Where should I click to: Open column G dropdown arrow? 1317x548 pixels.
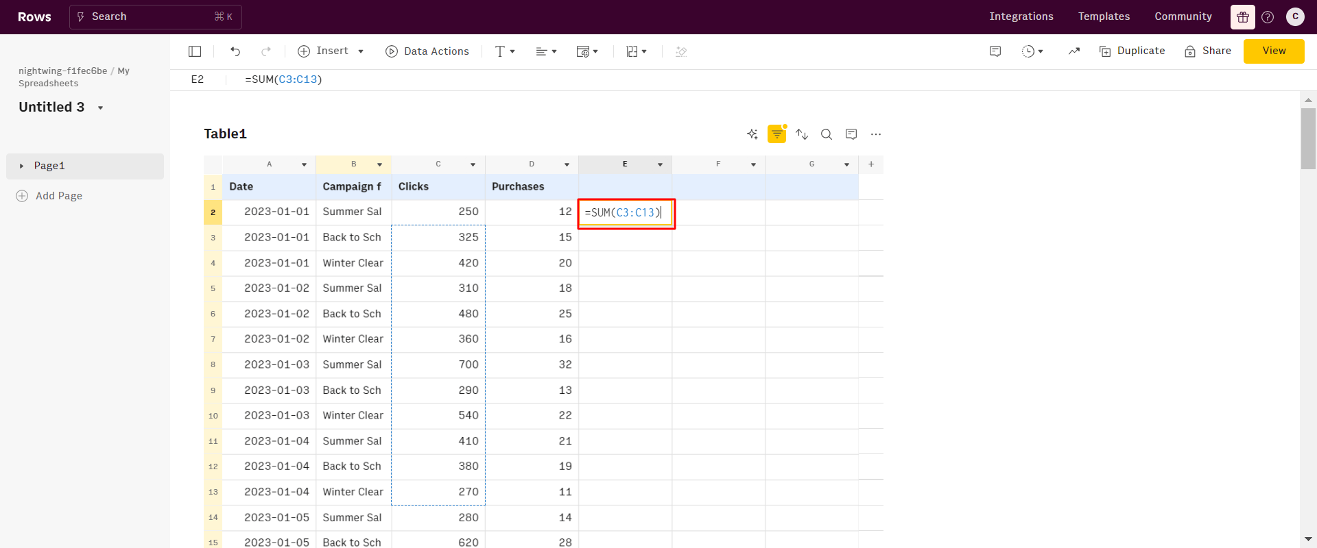click(x=846, y=164)
